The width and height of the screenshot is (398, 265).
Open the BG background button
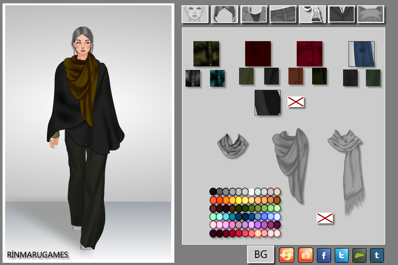click(x=261, y=254)
